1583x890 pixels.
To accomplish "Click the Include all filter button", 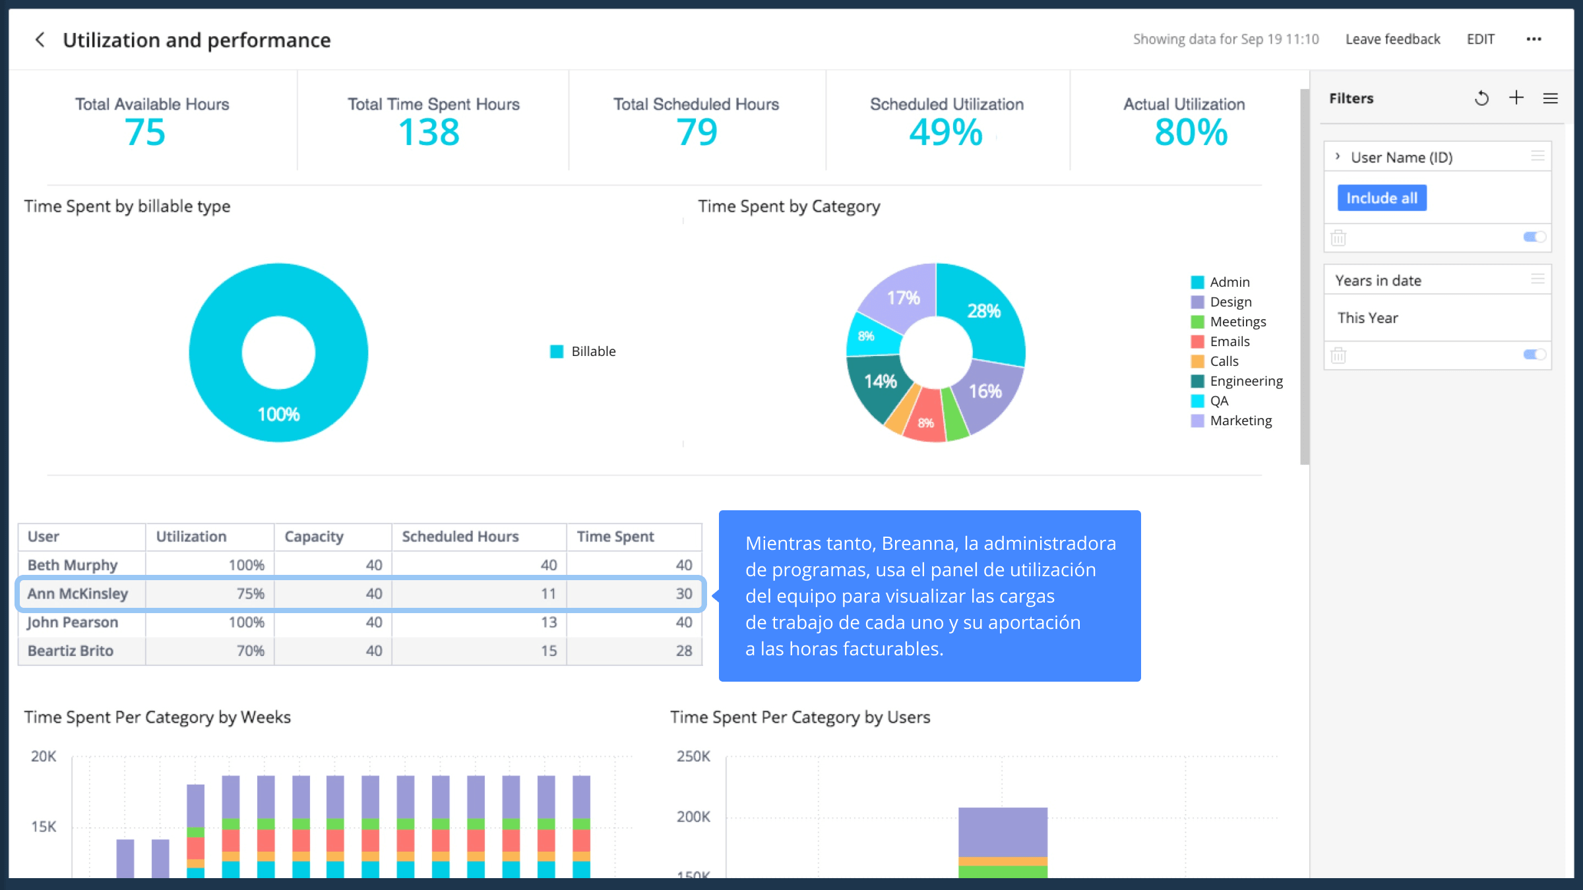I will click(x=1382, y=198).
